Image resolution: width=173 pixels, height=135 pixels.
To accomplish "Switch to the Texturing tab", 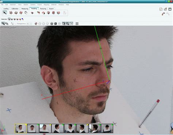I will [x=43, y=9].
